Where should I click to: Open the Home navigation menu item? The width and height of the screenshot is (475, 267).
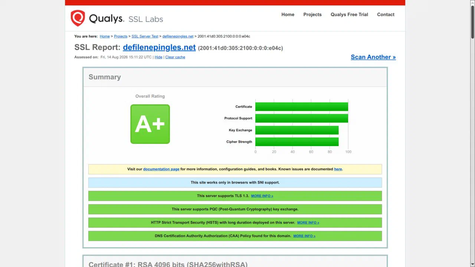pyautogui.click(x=288, y=14)
